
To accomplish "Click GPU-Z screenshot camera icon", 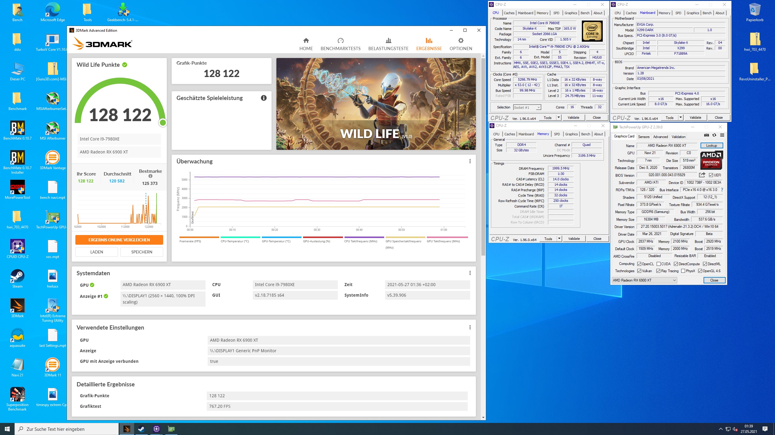I will point(706,135).
